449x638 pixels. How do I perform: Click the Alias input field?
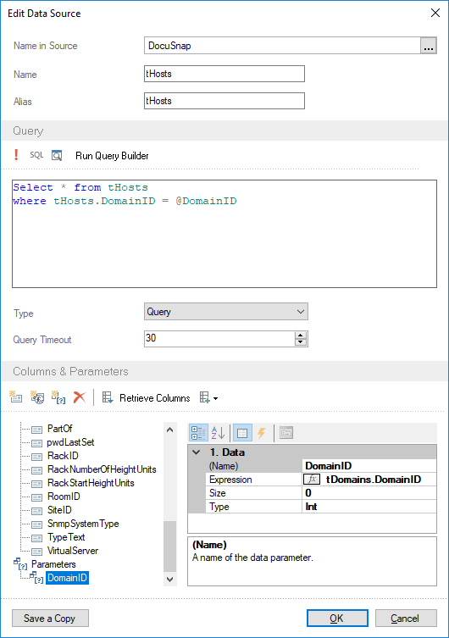pyautogui.click(x=224, y=101)
